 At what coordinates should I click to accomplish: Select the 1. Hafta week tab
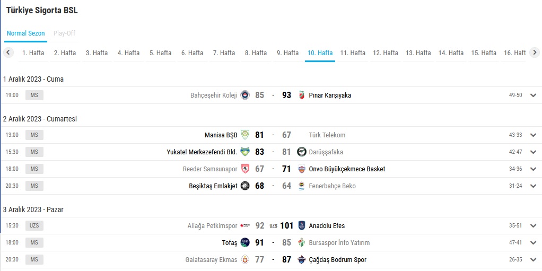click(33, 53)
